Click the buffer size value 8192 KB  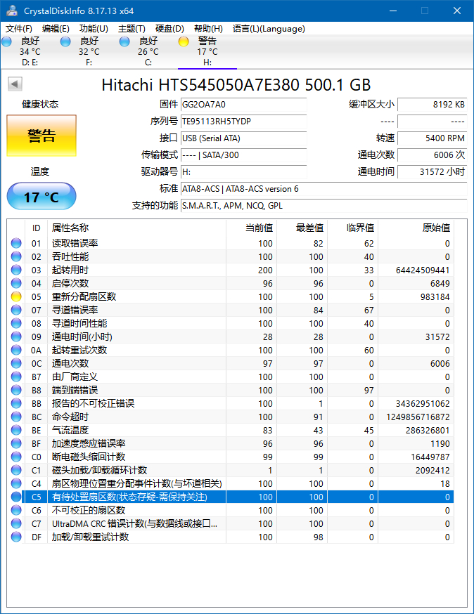(432, 105)
